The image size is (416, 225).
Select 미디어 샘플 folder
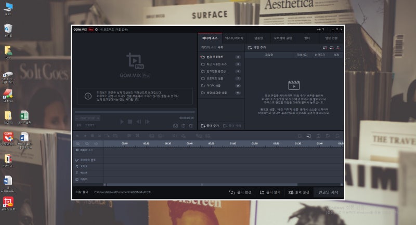point(221,86)
